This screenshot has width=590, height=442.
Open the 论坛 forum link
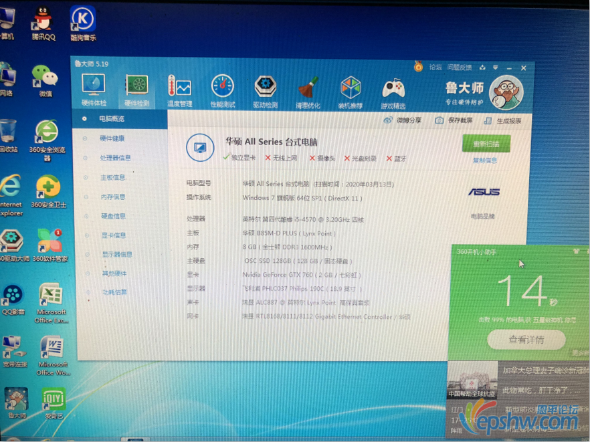click(x=435, y=68)
